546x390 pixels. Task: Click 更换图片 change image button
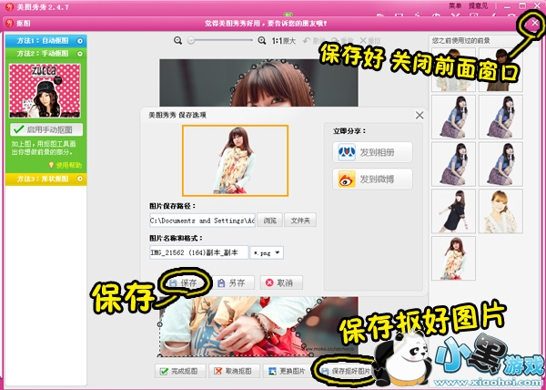[288, 371]
